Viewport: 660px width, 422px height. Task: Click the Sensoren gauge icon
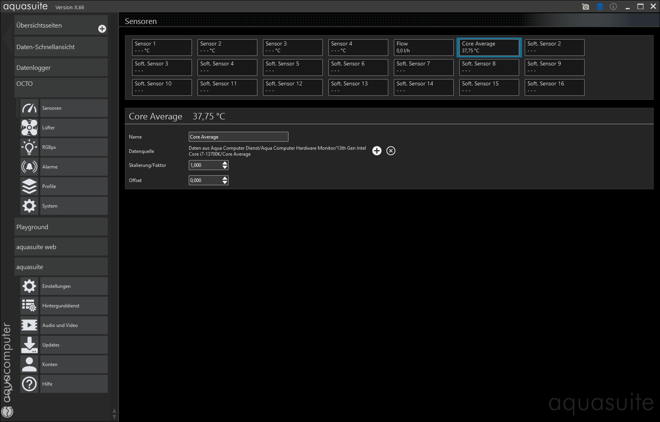pos(29,108)
